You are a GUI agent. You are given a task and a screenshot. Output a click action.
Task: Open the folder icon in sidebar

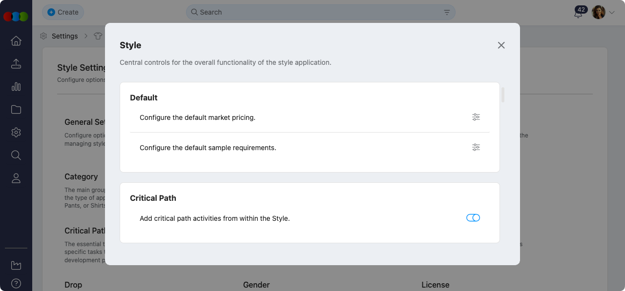tap(16, 110)
